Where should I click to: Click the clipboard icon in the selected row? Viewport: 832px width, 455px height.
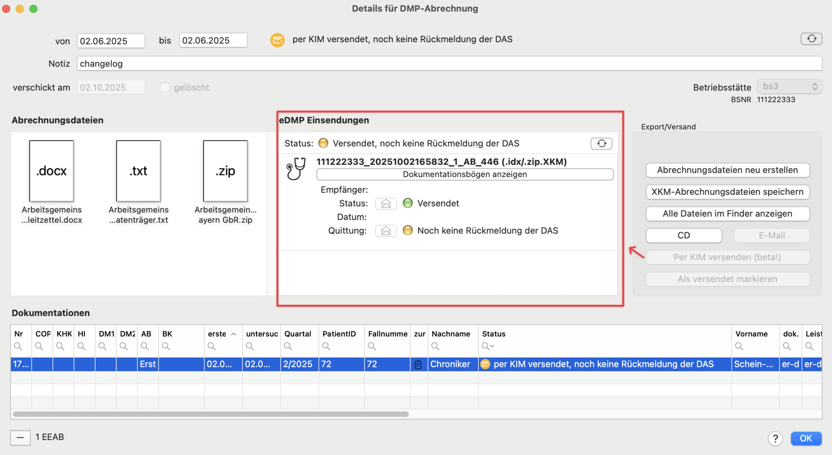click(x=418, y=364)
